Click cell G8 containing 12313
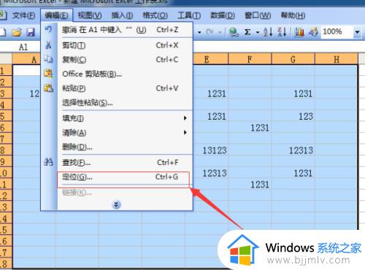365x270 pixels. point(293,150)
